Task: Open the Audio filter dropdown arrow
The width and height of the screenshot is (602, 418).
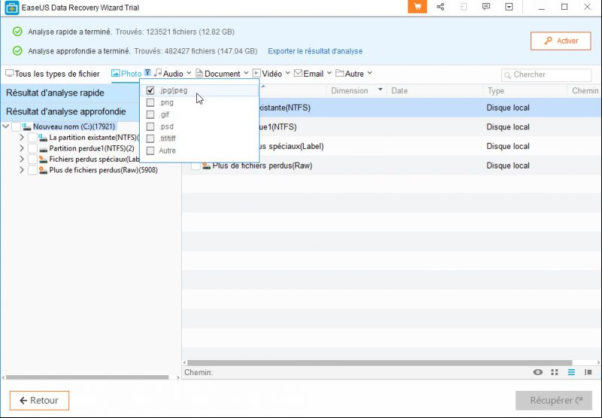Action: tap(189, 73)
